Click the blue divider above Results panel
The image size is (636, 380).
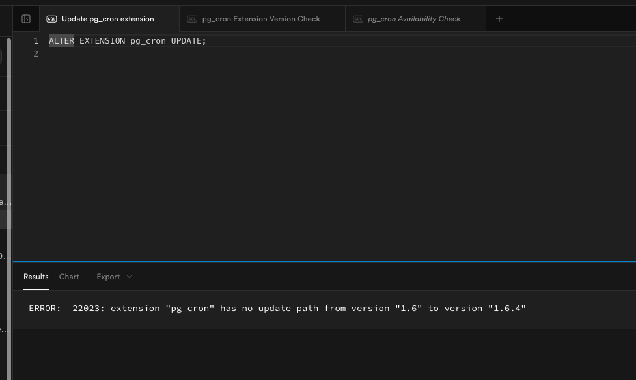pos(324,262)
